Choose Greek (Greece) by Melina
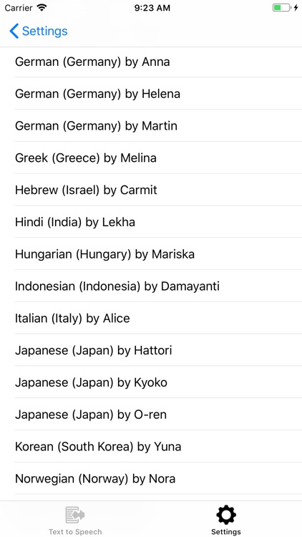 [151, 158]
